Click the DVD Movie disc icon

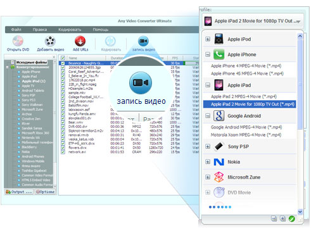tap(219, 193)
